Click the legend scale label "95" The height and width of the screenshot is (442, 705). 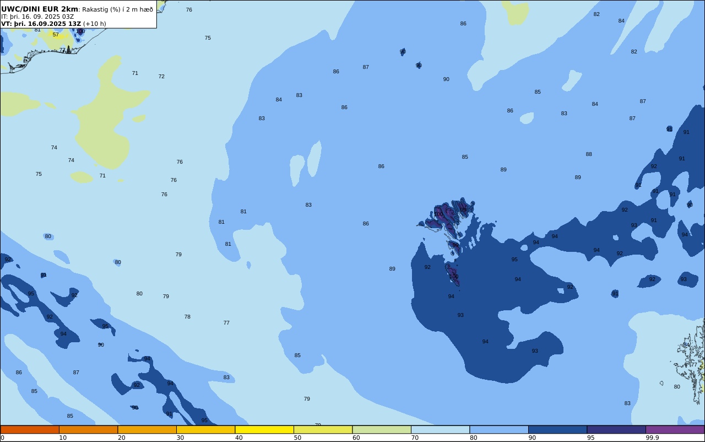click(590, 438)
